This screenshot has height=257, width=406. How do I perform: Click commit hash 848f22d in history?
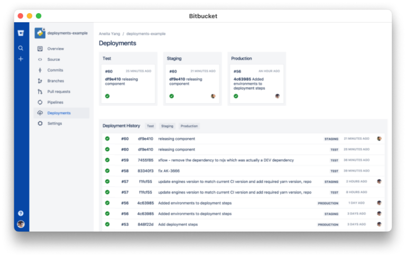coord(145,224)
